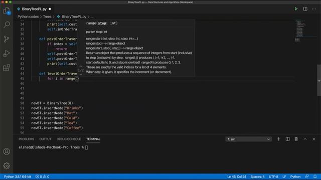This screenshot has width=321, height=180.
Task: Change encoding via UTF-8
Action: click(273, 176)
